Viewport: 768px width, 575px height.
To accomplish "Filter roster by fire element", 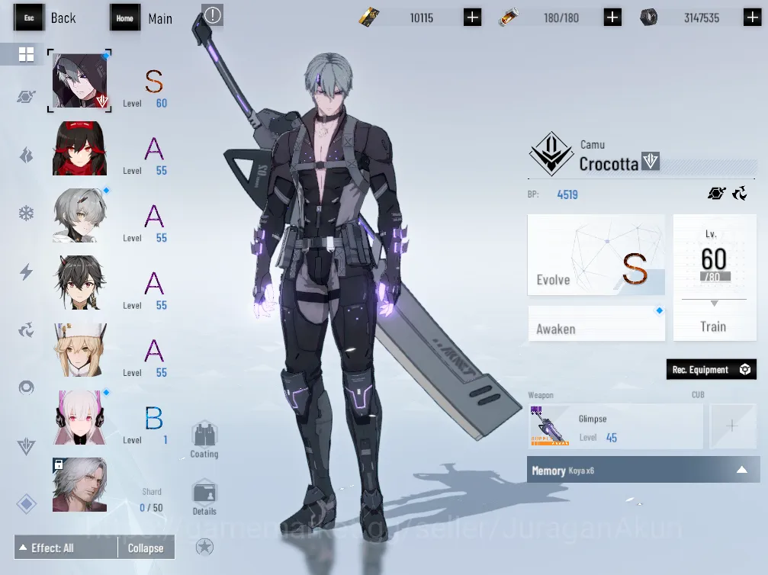I will tap(26, 156).
